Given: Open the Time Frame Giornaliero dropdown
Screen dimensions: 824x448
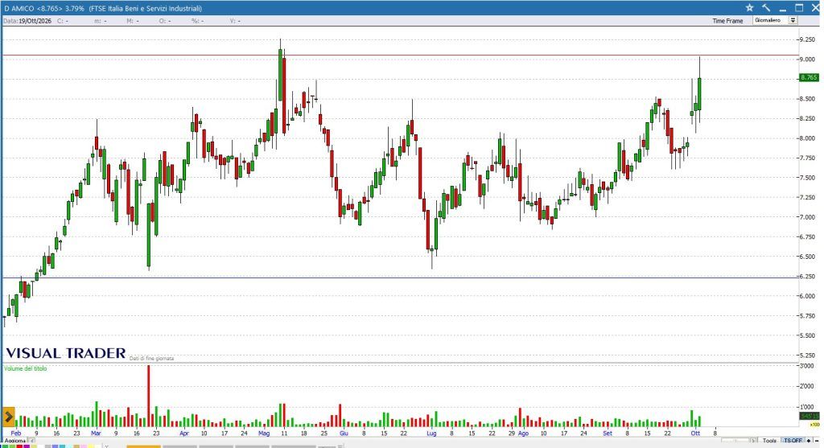Looking at the screenshot, I should click(x=775, y=20).
